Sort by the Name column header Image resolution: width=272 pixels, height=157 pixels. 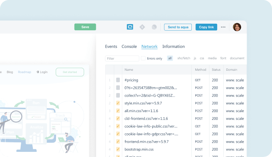(x=129, y=70)
